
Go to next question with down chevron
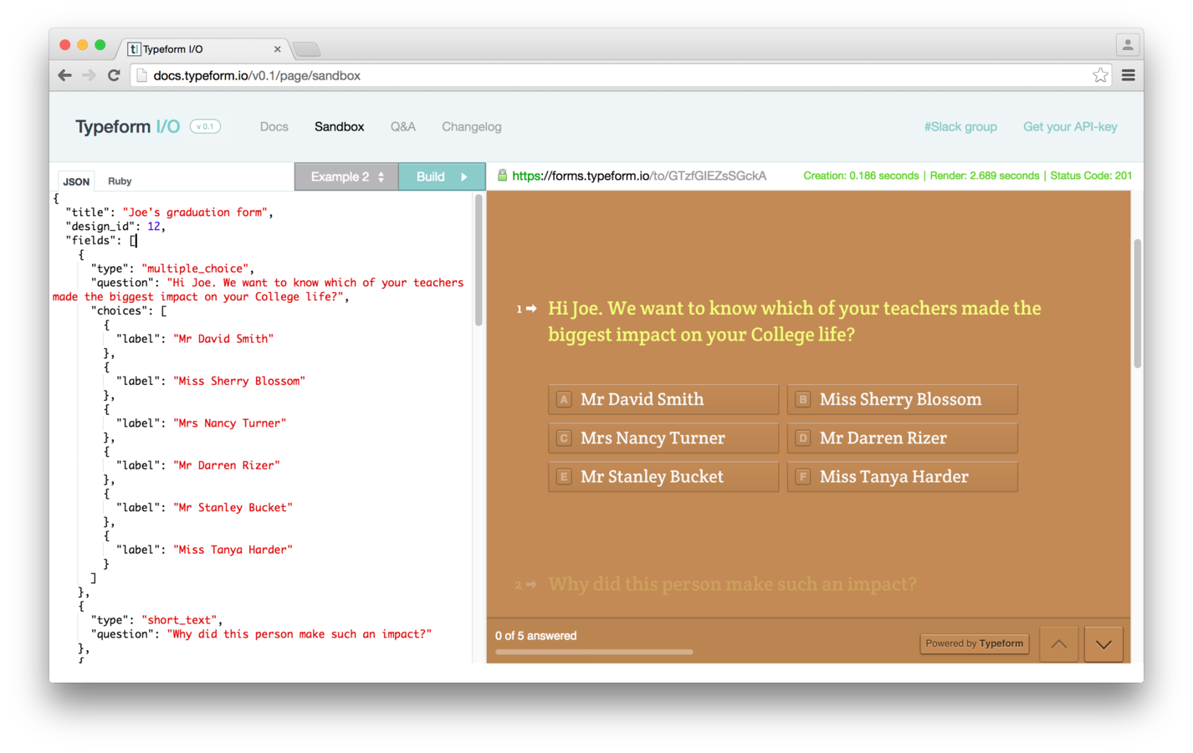1103,644
